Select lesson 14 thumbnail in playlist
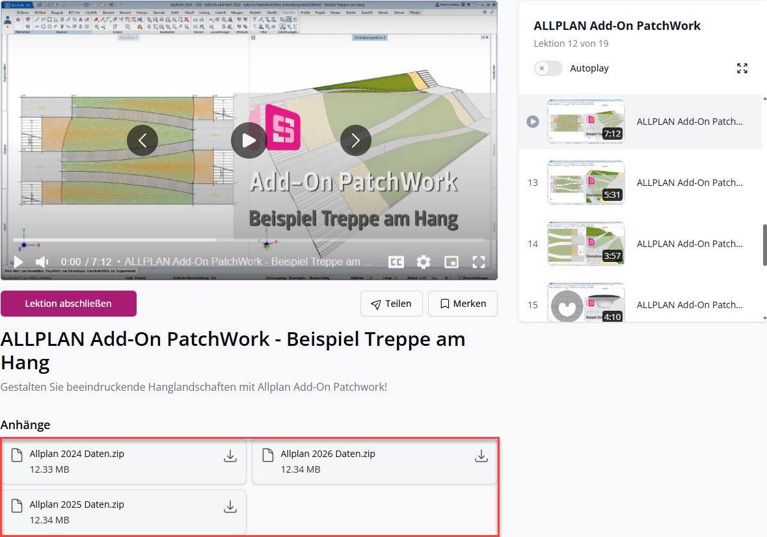767x537 pixels. [586, 244]
